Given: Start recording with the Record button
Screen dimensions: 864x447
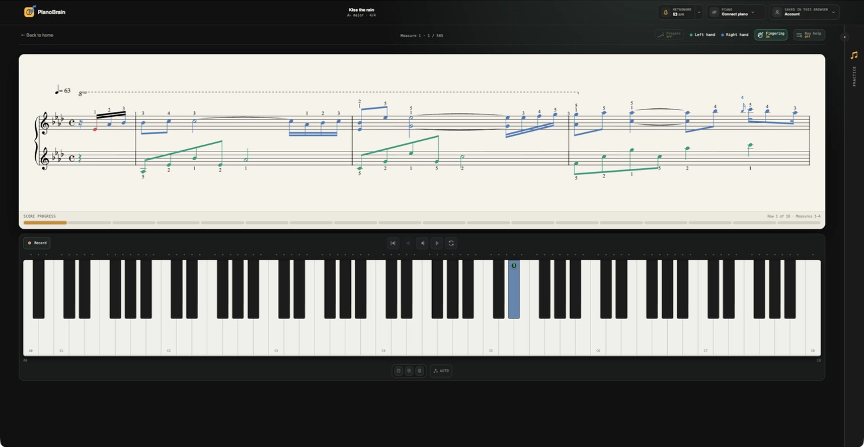Looking at the screenshot, I should click(x=37, y=243).
